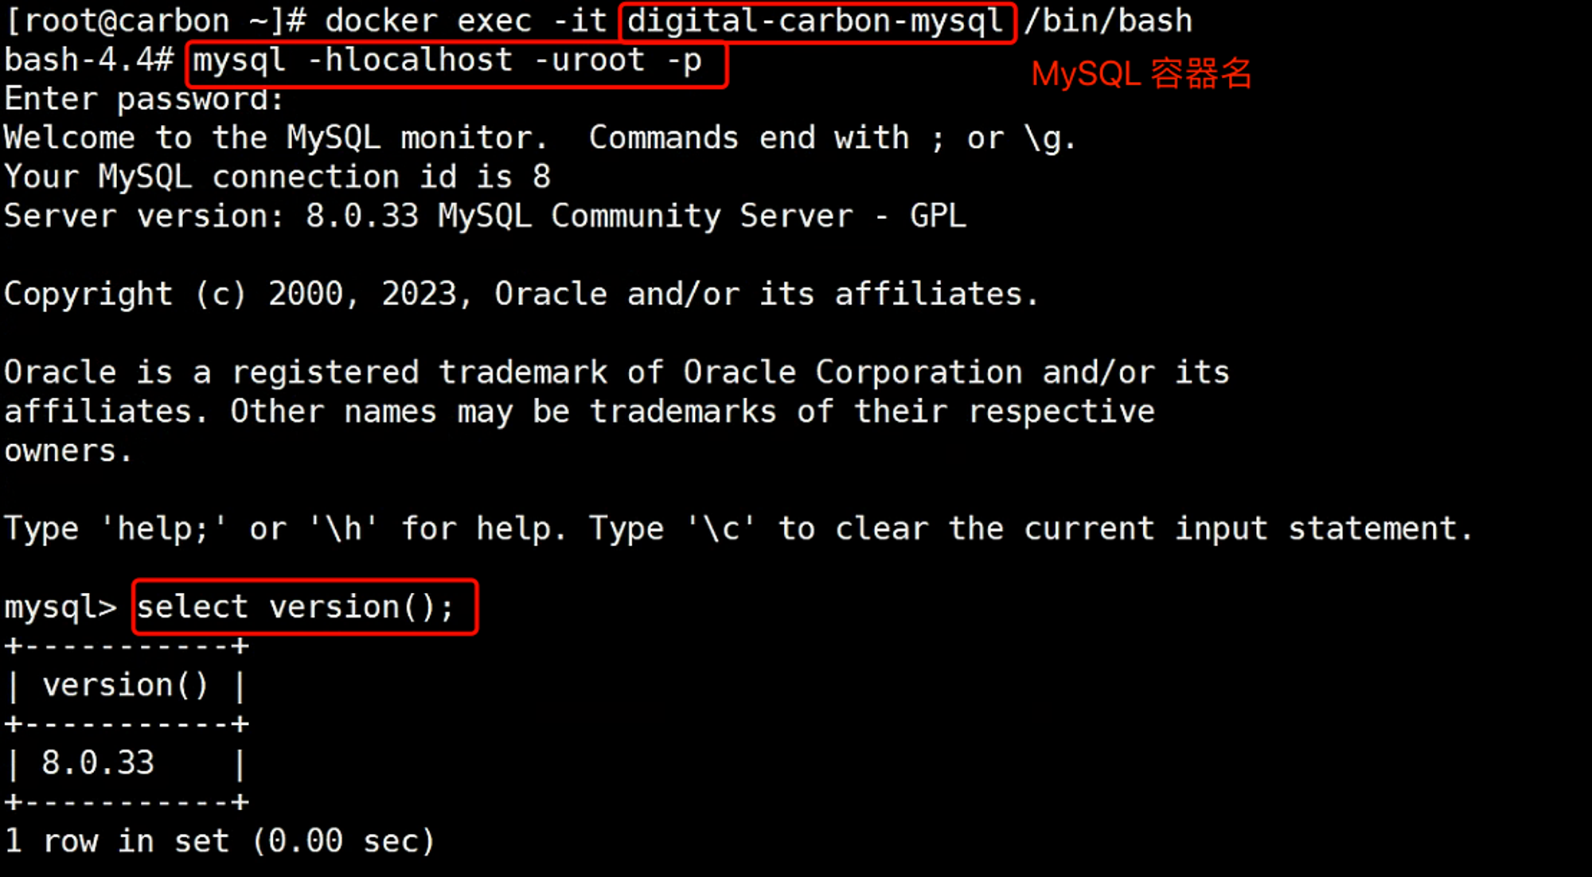Click the 'select version();' query text
Image resolution: width=1592 pixels, height=877 pixels.
(295, 607)
